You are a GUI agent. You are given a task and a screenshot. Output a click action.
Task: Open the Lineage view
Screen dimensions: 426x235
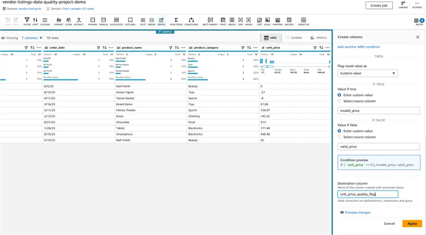tap(403, 5)
